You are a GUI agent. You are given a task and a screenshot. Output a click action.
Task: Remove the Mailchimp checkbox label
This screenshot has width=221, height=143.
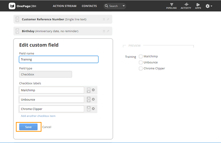click(93, 90)
